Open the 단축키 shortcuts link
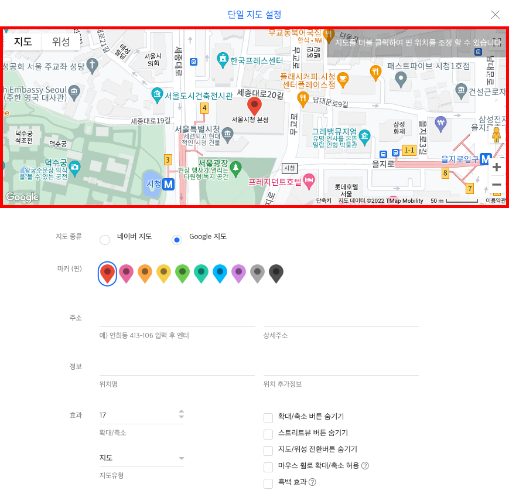509x504 pixels. click(324, 200)
